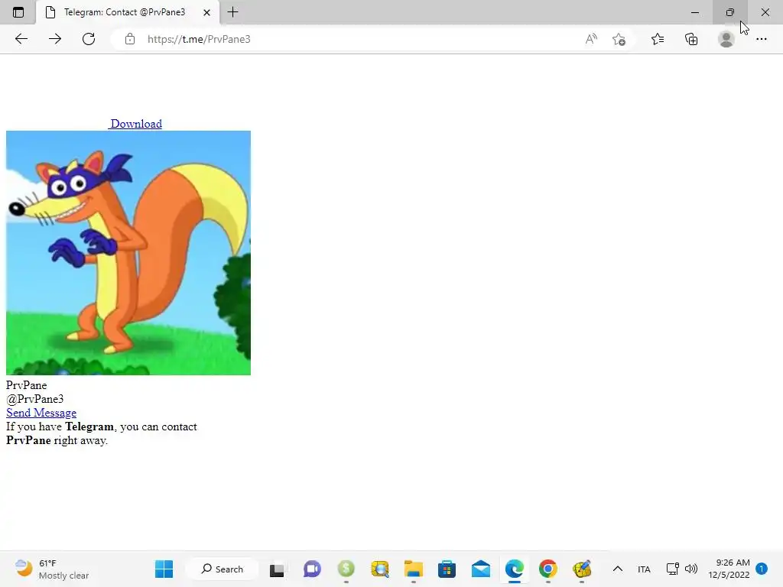Open the Windows Start menu
783x587 pixels.
[164, 569]
